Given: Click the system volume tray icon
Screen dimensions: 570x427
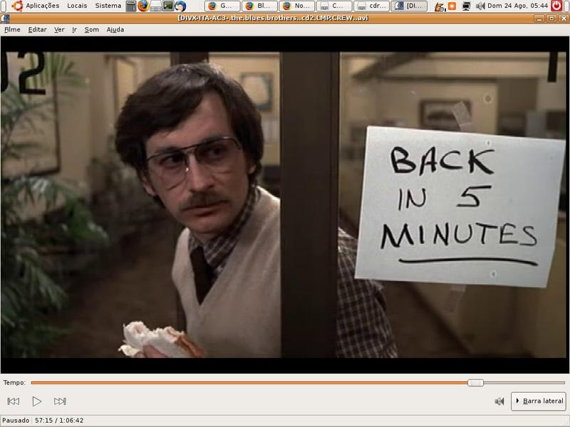Looking at the screenshot, I should tap(480, 6).
